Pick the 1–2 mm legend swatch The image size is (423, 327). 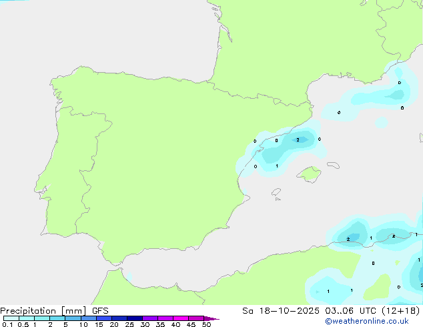pos(42,318)
